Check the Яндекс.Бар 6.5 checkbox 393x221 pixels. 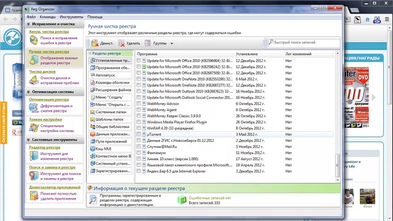coord(139,171)
